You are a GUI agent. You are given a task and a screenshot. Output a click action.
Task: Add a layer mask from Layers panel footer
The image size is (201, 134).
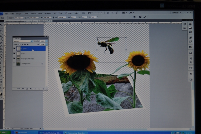pos(27,89)
